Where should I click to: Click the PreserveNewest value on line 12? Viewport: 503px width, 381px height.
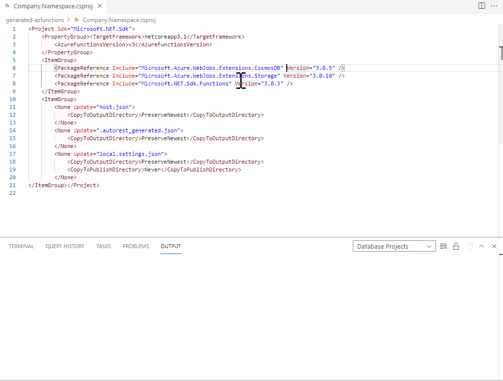point(164,115)
